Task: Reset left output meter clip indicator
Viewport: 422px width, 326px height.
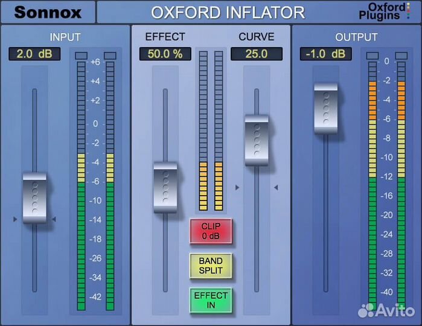Action: 372,56
